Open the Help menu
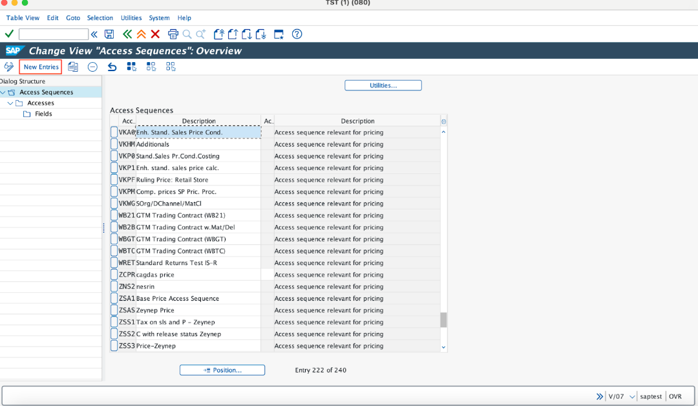Image resolution: width=698 pixels, height=406 pixels. (x=184, y=18)
